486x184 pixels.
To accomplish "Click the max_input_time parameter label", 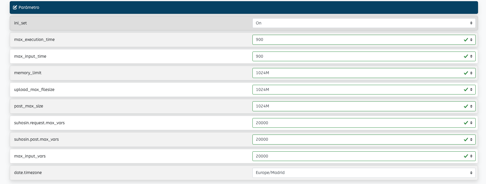I will pyautogui.click(x=30, y=56).
